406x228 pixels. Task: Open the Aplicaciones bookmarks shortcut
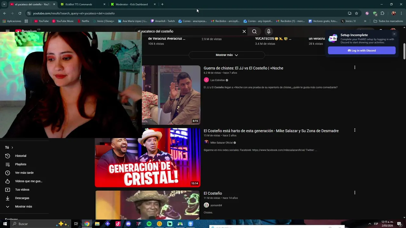(12, 21)
